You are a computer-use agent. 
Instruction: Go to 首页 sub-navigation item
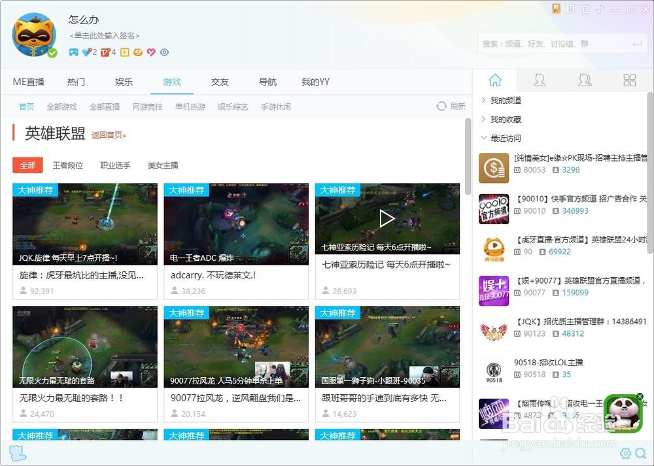point(26,107)
